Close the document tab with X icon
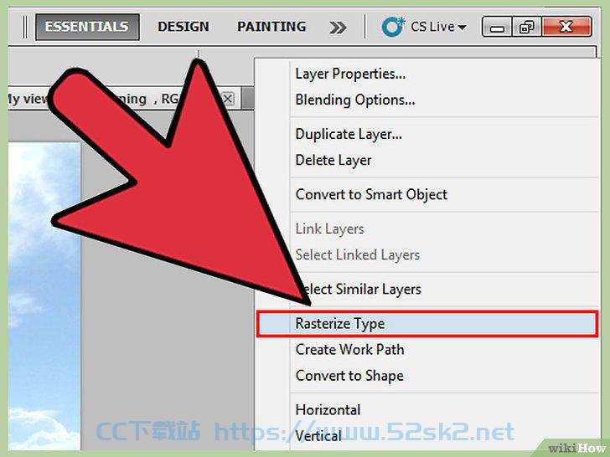 pyautogui.click(x=228, y=99)
